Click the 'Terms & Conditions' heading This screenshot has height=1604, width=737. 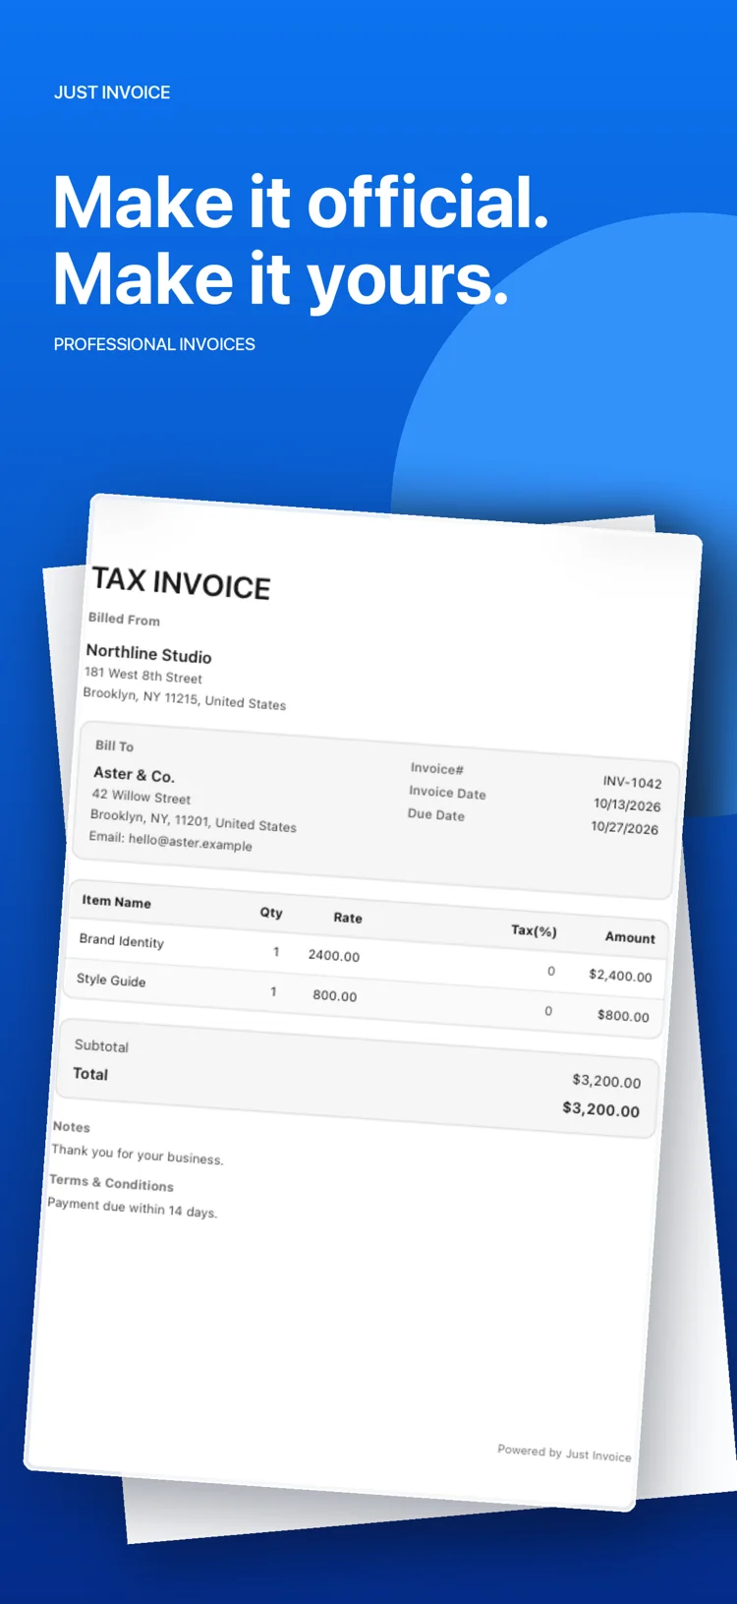pos(111,1183)
